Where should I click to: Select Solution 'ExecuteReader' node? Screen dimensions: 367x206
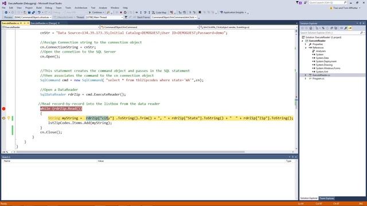323,37
